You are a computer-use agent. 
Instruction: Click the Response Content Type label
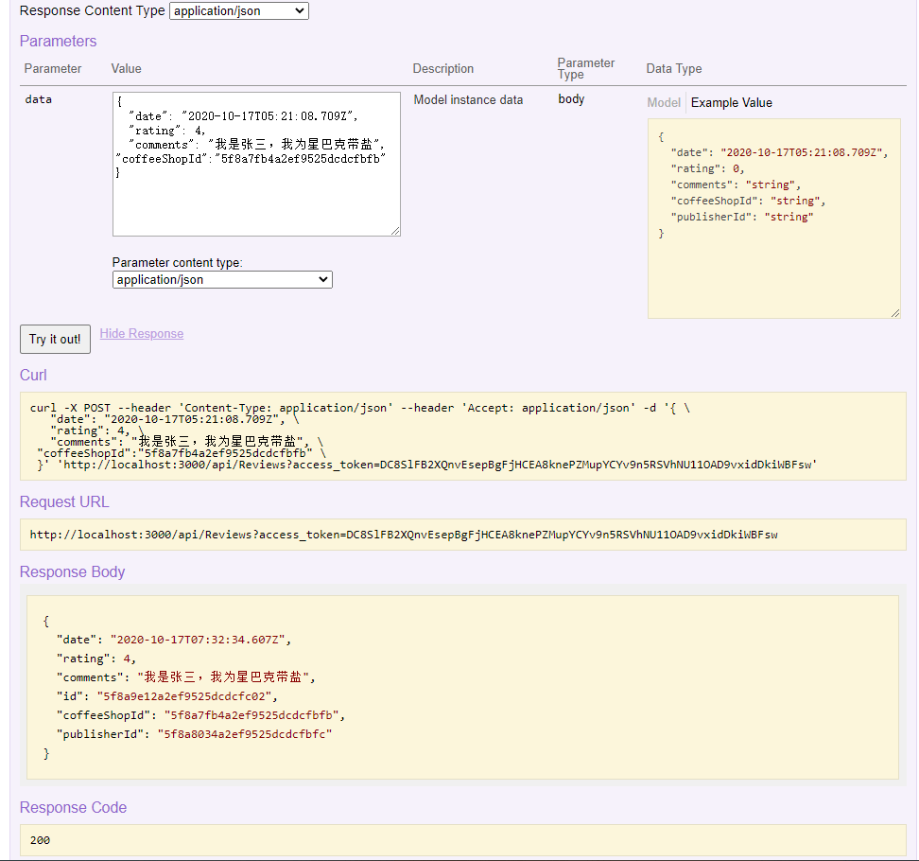click(92, 10)
